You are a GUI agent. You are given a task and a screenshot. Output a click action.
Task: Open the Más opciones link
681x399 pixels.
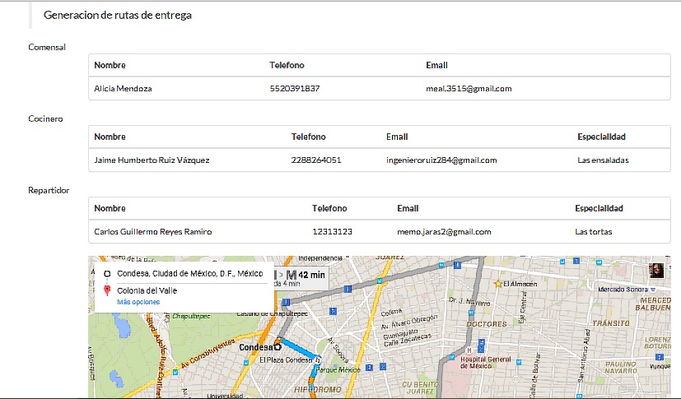click(138, 302)
